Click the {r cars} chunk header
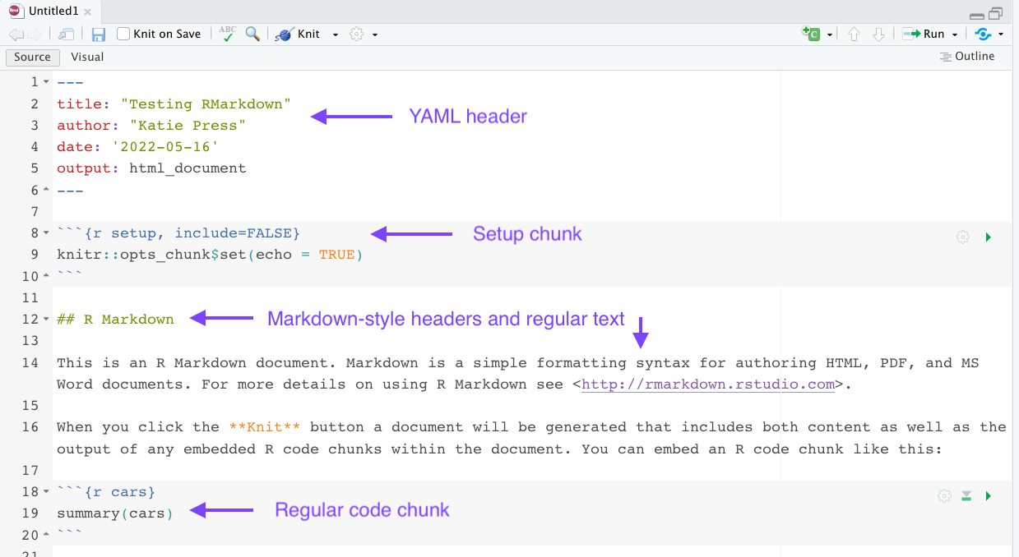This screenshot has height=557, width=1019. pyautogui.click(x=106, y=492)
